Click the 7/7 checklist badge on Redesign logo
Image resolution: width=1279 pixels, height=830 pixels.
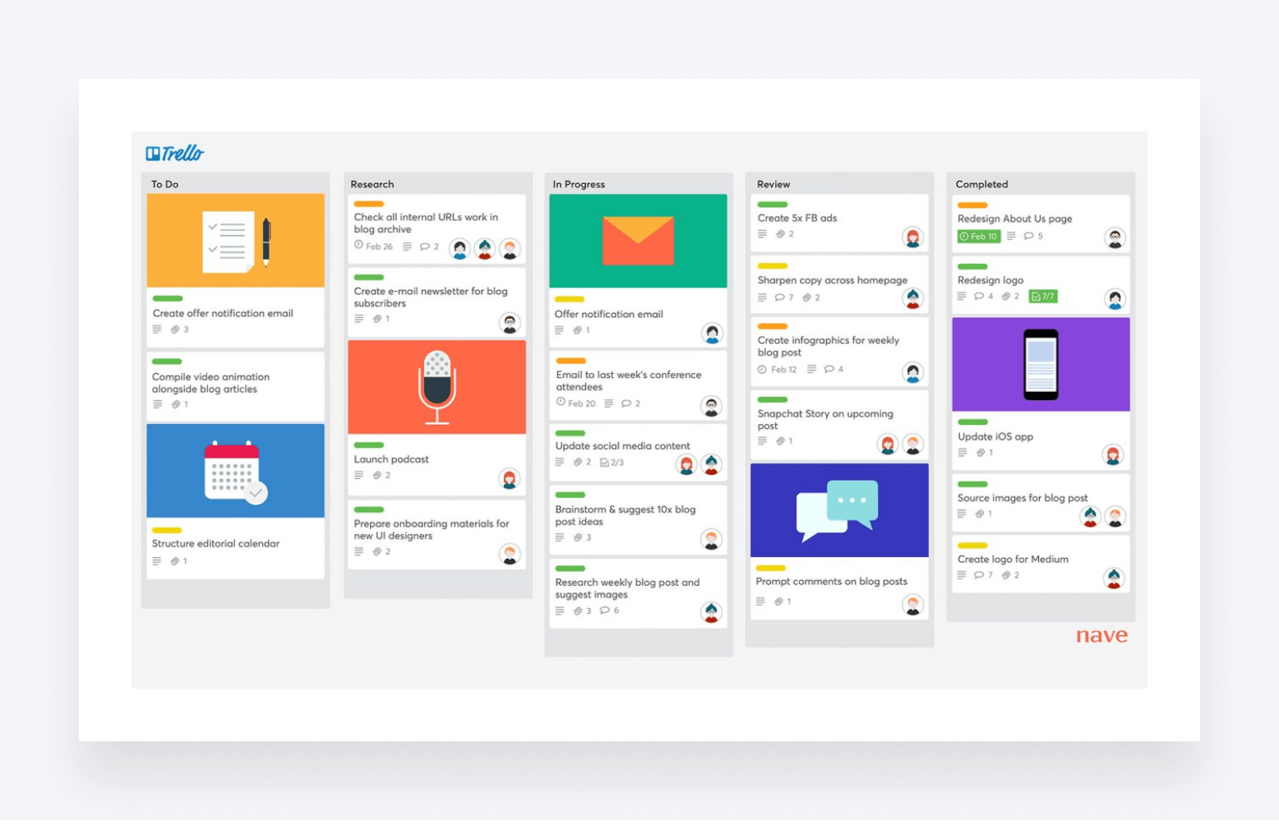point(1043,297)
